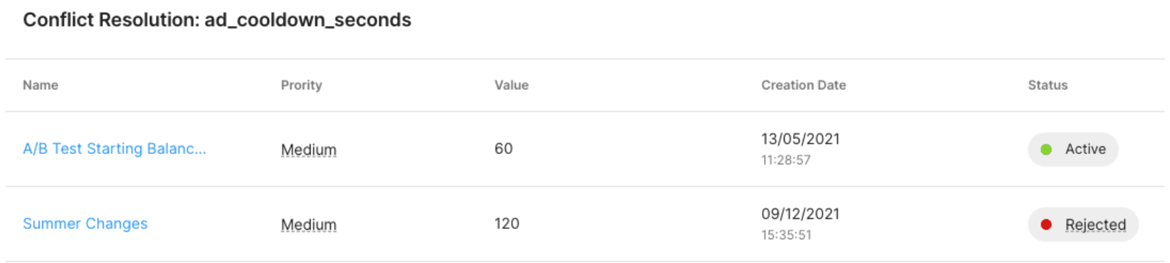Select the Active status badge
Viewport: 1170px width, 263px height.
tap(1073, 149)
